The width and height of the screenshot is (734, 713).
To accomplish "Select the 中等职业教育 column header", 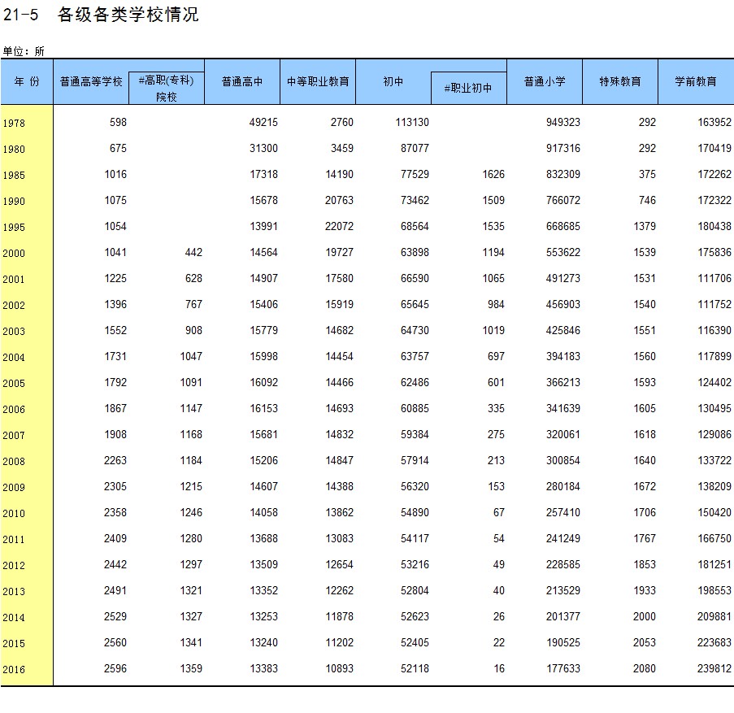I will point(318,81).
